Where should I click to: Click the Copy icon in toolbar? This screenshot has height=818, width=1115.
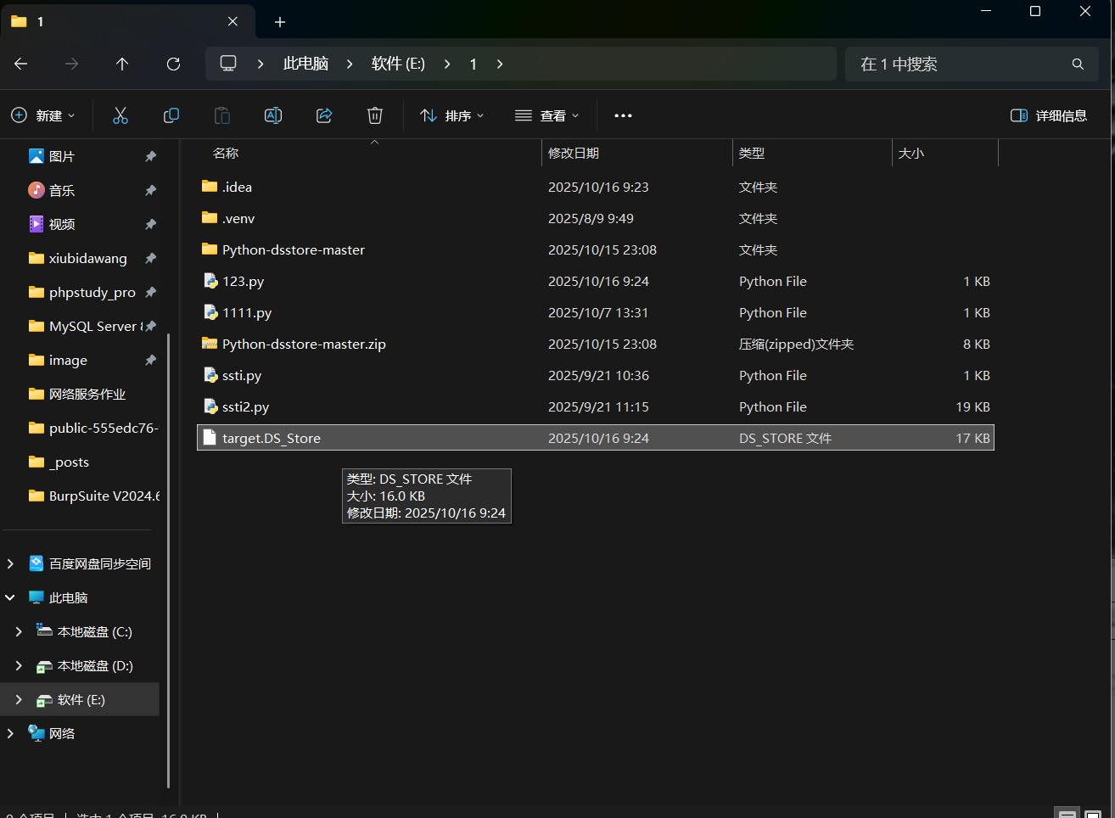171,115
